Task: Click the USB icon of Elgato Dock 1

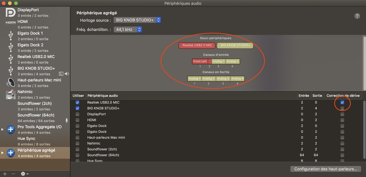Action: pyautogui.click(x=11, y=36)
